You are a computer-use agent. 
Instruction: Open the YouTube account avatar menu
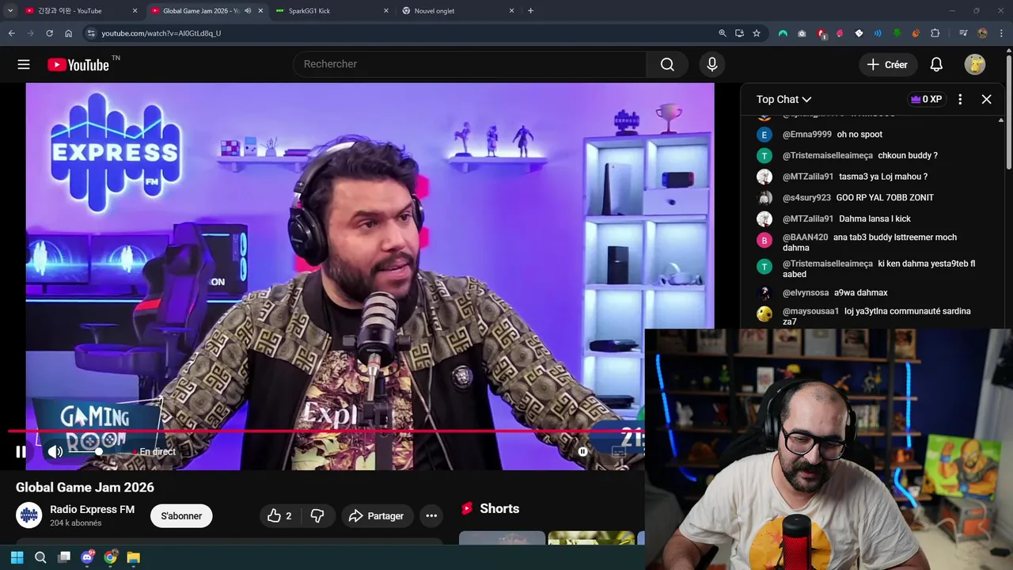coord(975,65)
